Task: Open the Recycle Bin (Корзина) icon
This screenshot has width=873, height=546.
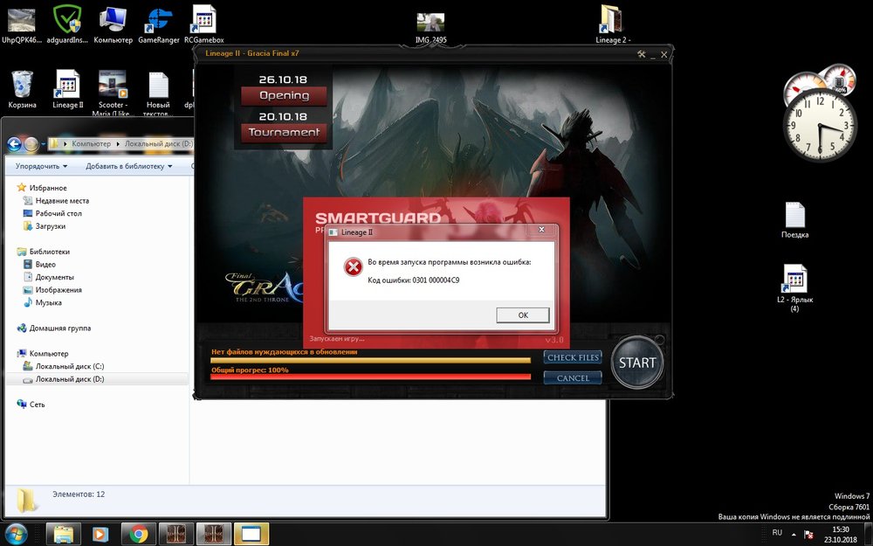Action: (23, 86)
